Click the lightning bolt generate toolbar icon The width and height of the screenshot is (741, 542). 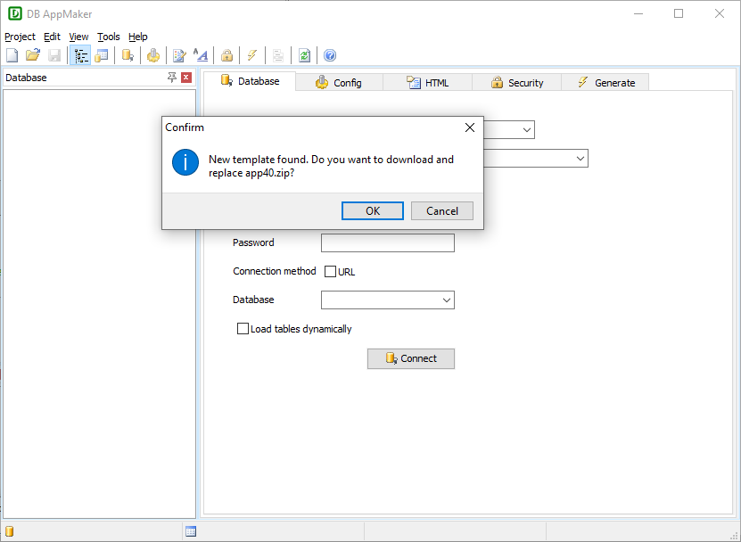(x=252, y=55)
